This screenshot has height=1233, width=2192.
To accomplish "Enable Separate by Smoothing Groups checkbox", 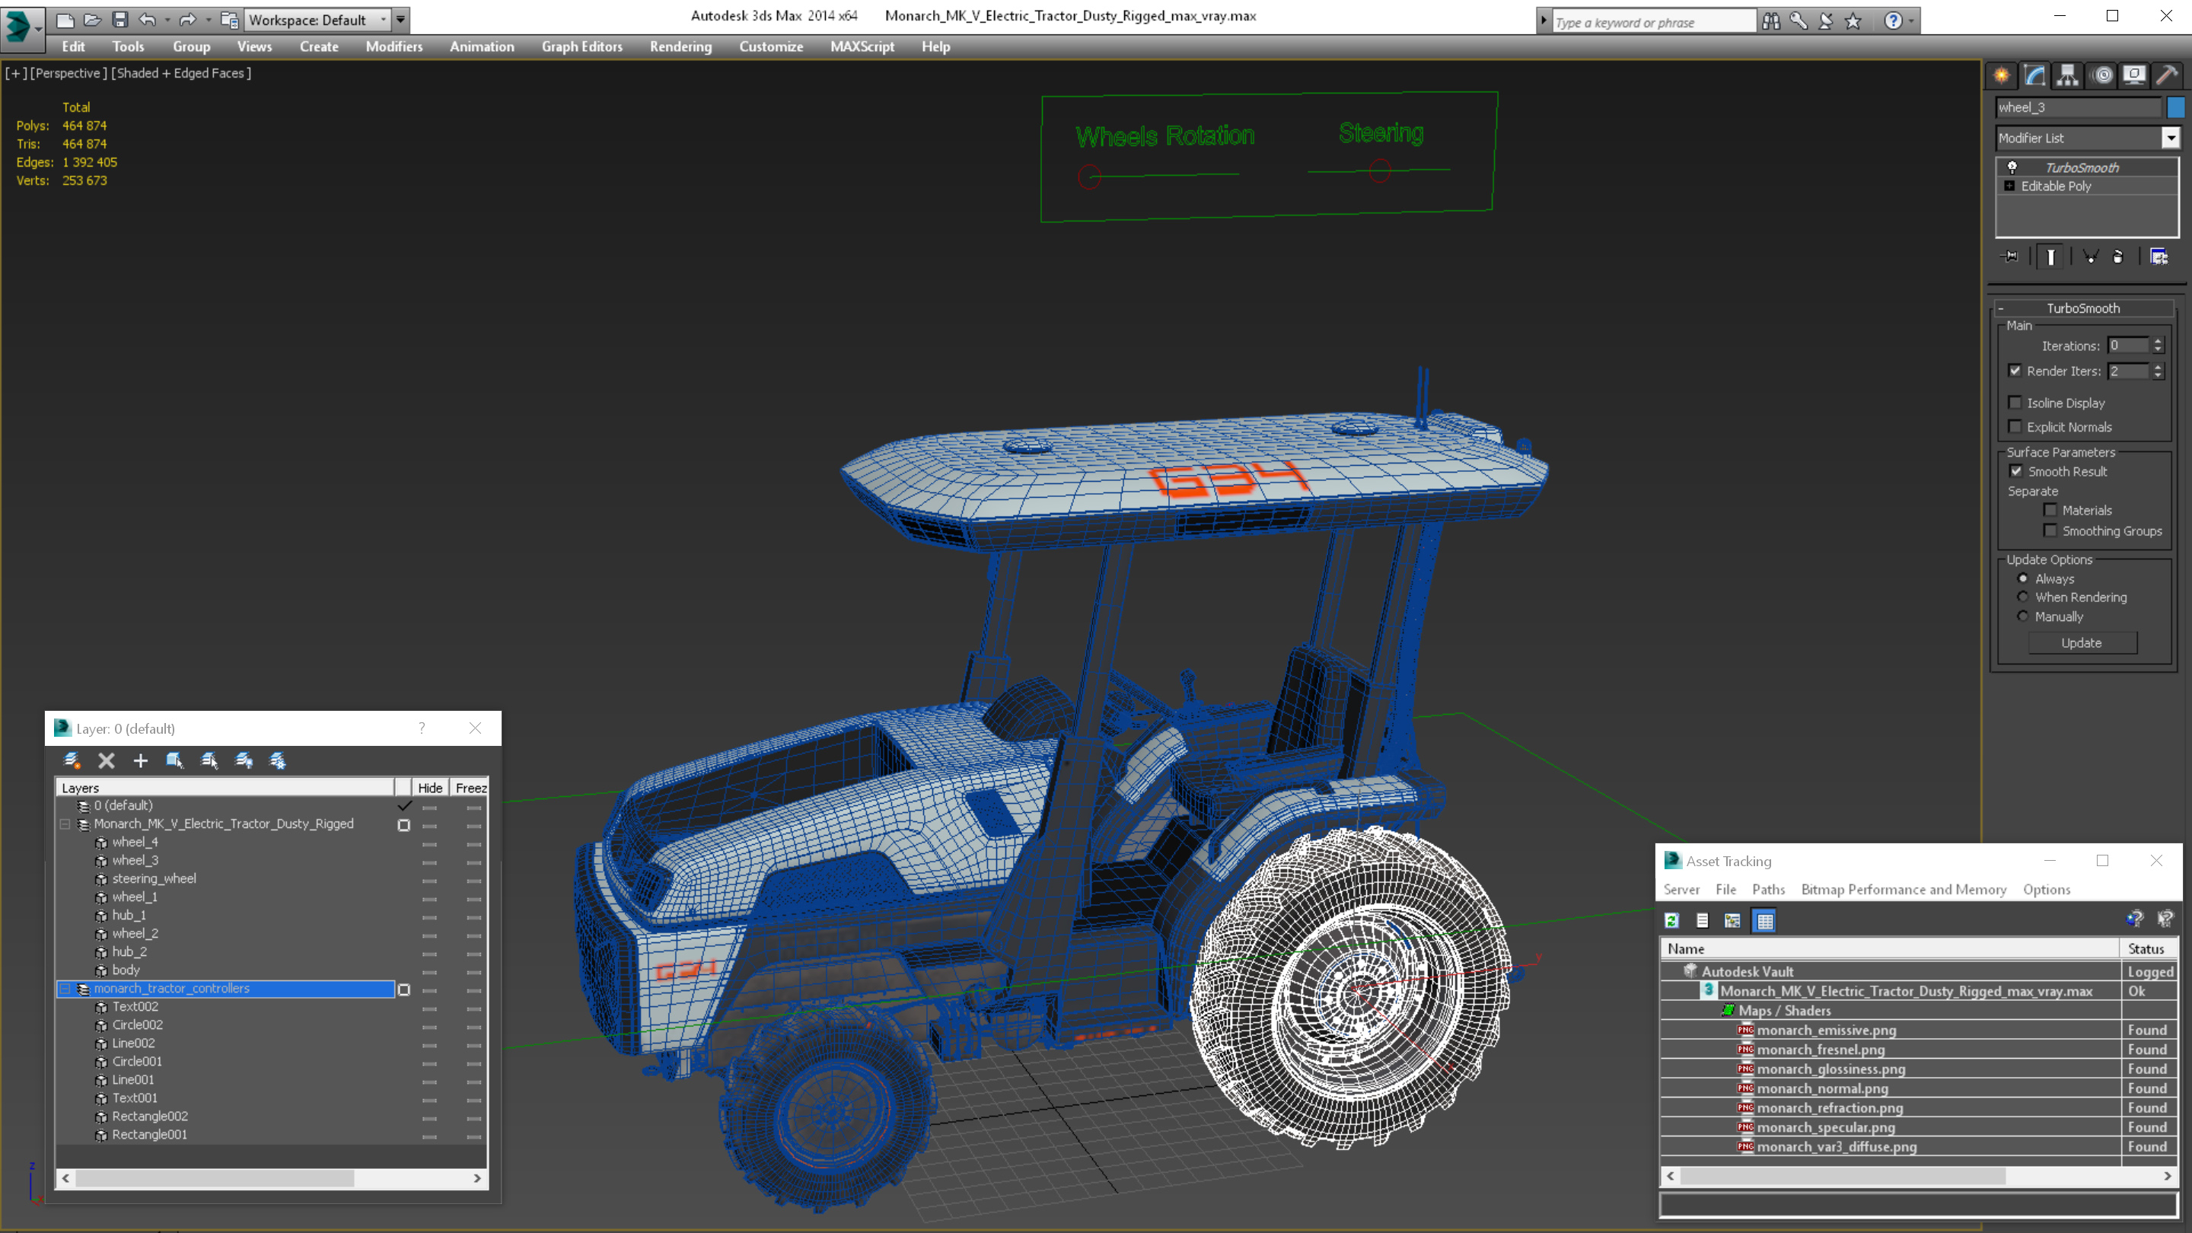I will 2050,531.
